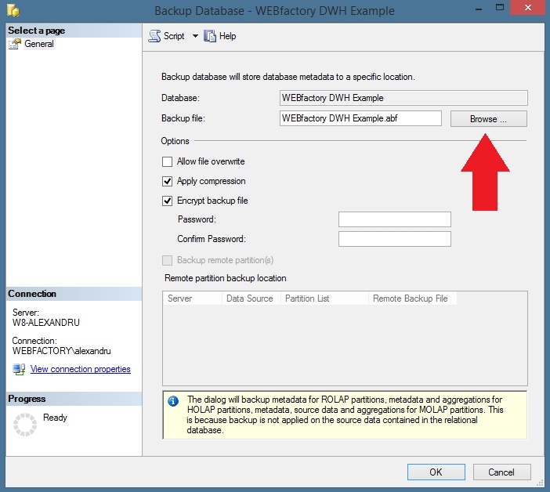Click the Cancel button

tap(501, 472)
